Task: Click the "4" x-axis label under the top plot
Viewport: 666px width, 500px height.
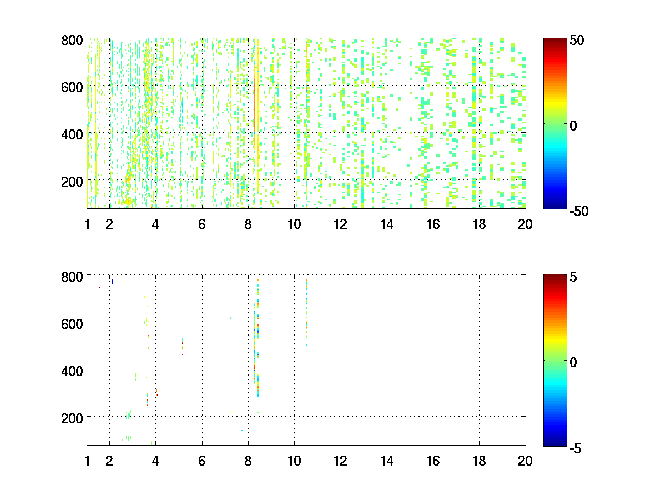Action: (x=155, y=224)
